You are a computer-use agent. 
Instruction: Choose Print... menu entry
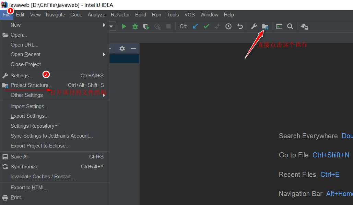(55, 197)
